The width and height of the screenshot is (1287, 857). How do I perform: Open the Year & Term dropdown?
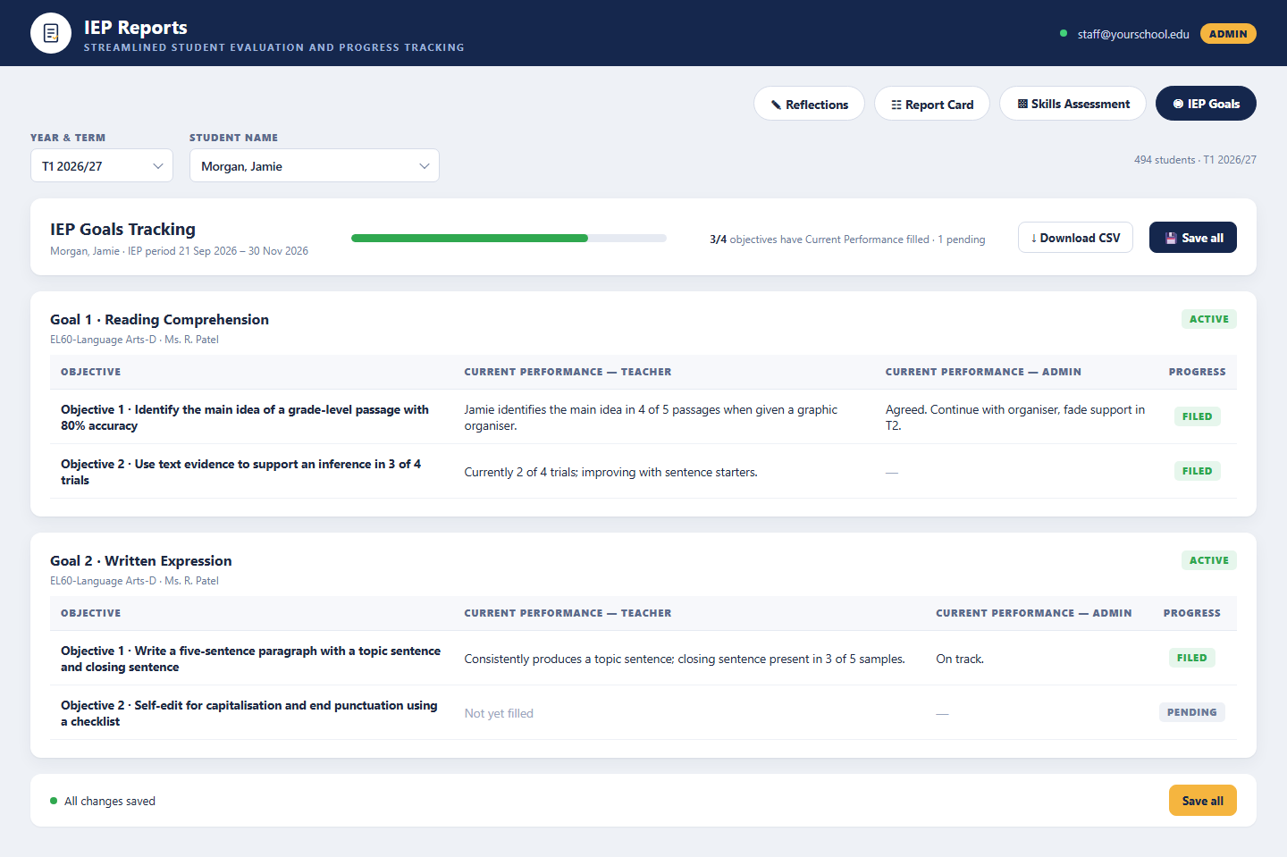point(102,165)
